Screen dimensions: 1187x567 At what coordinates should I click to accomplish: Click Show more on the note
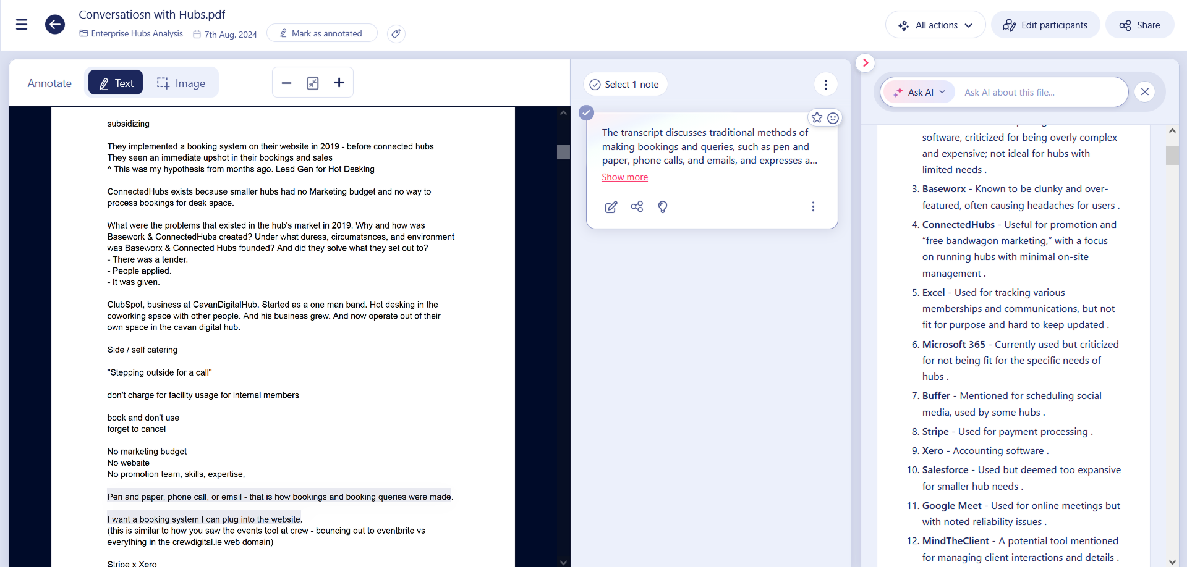click(624, 177)
